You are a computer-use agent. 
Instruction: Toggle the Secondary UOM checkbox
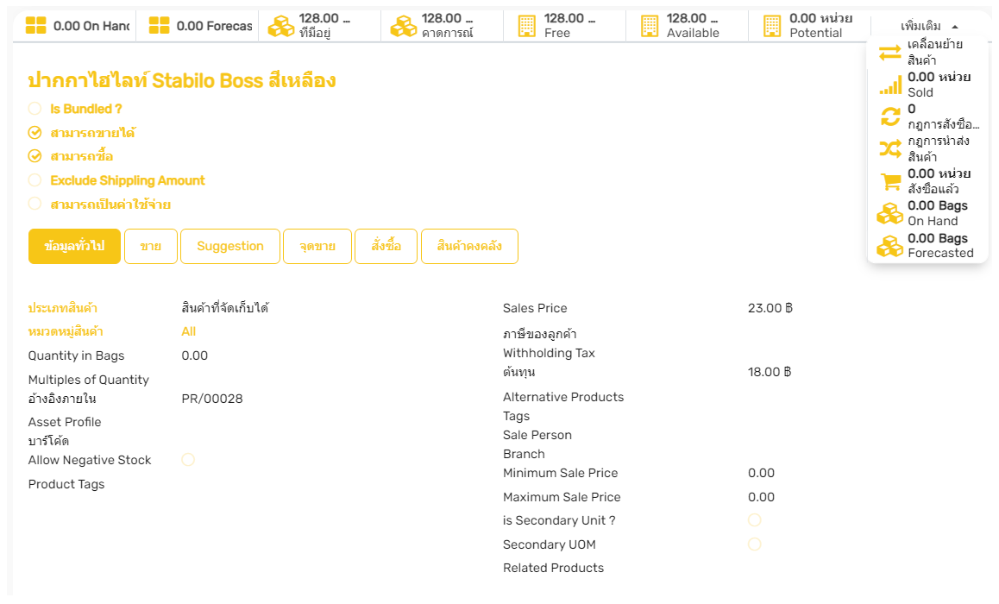(x=754, y=544)
